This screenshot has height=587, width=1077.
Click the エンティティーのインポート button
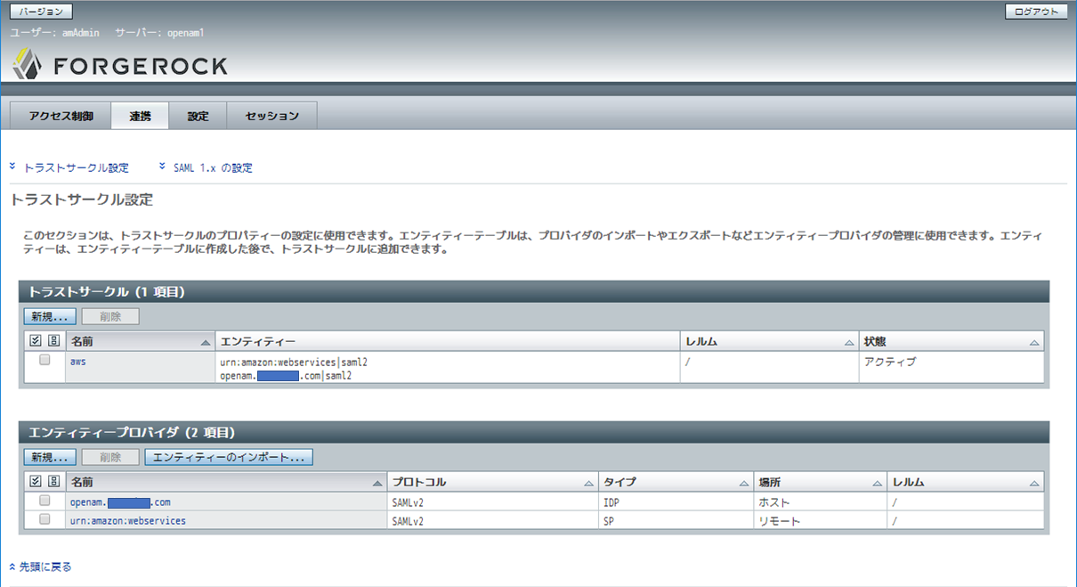point(225,456)
